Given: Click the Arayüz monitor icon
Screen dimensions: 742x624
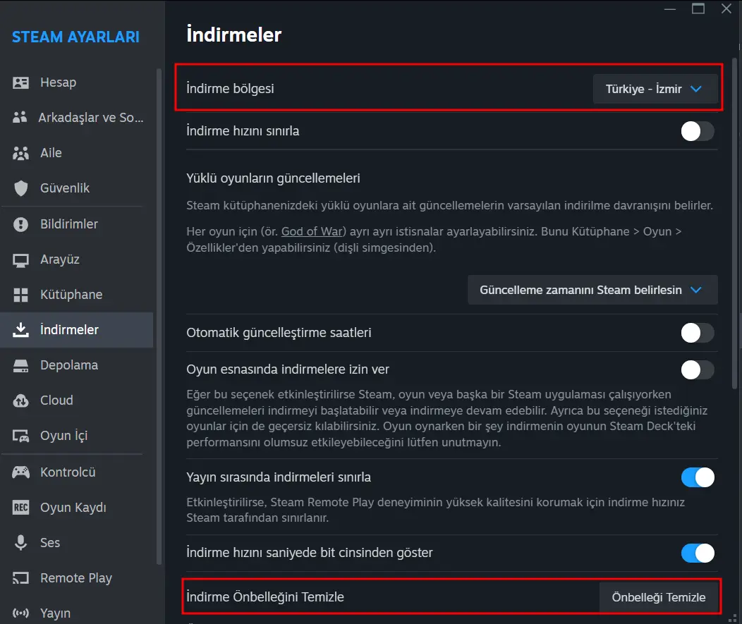Looking at the screenshot, I should (x=20, y=259).
